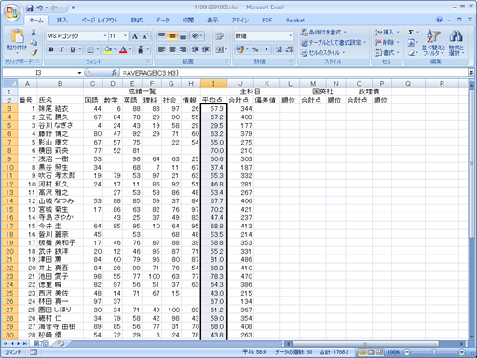The width and height of the screenshot is (477, 358).
Task: Decrease the cell indent
Action: point(196,49)
